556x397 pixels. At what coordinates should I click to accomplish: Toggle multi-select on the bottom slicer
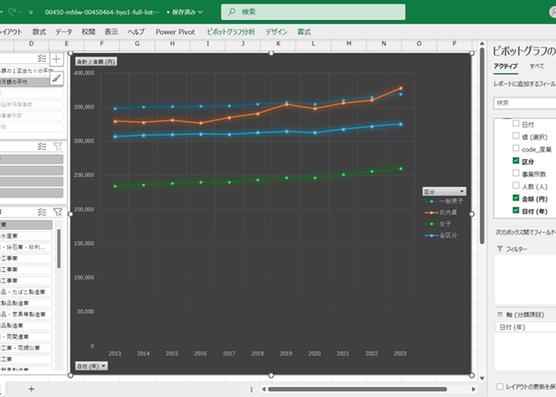click(x=42, y=212)
